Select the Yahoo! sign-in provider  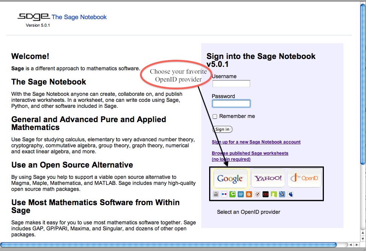point(268,178)
